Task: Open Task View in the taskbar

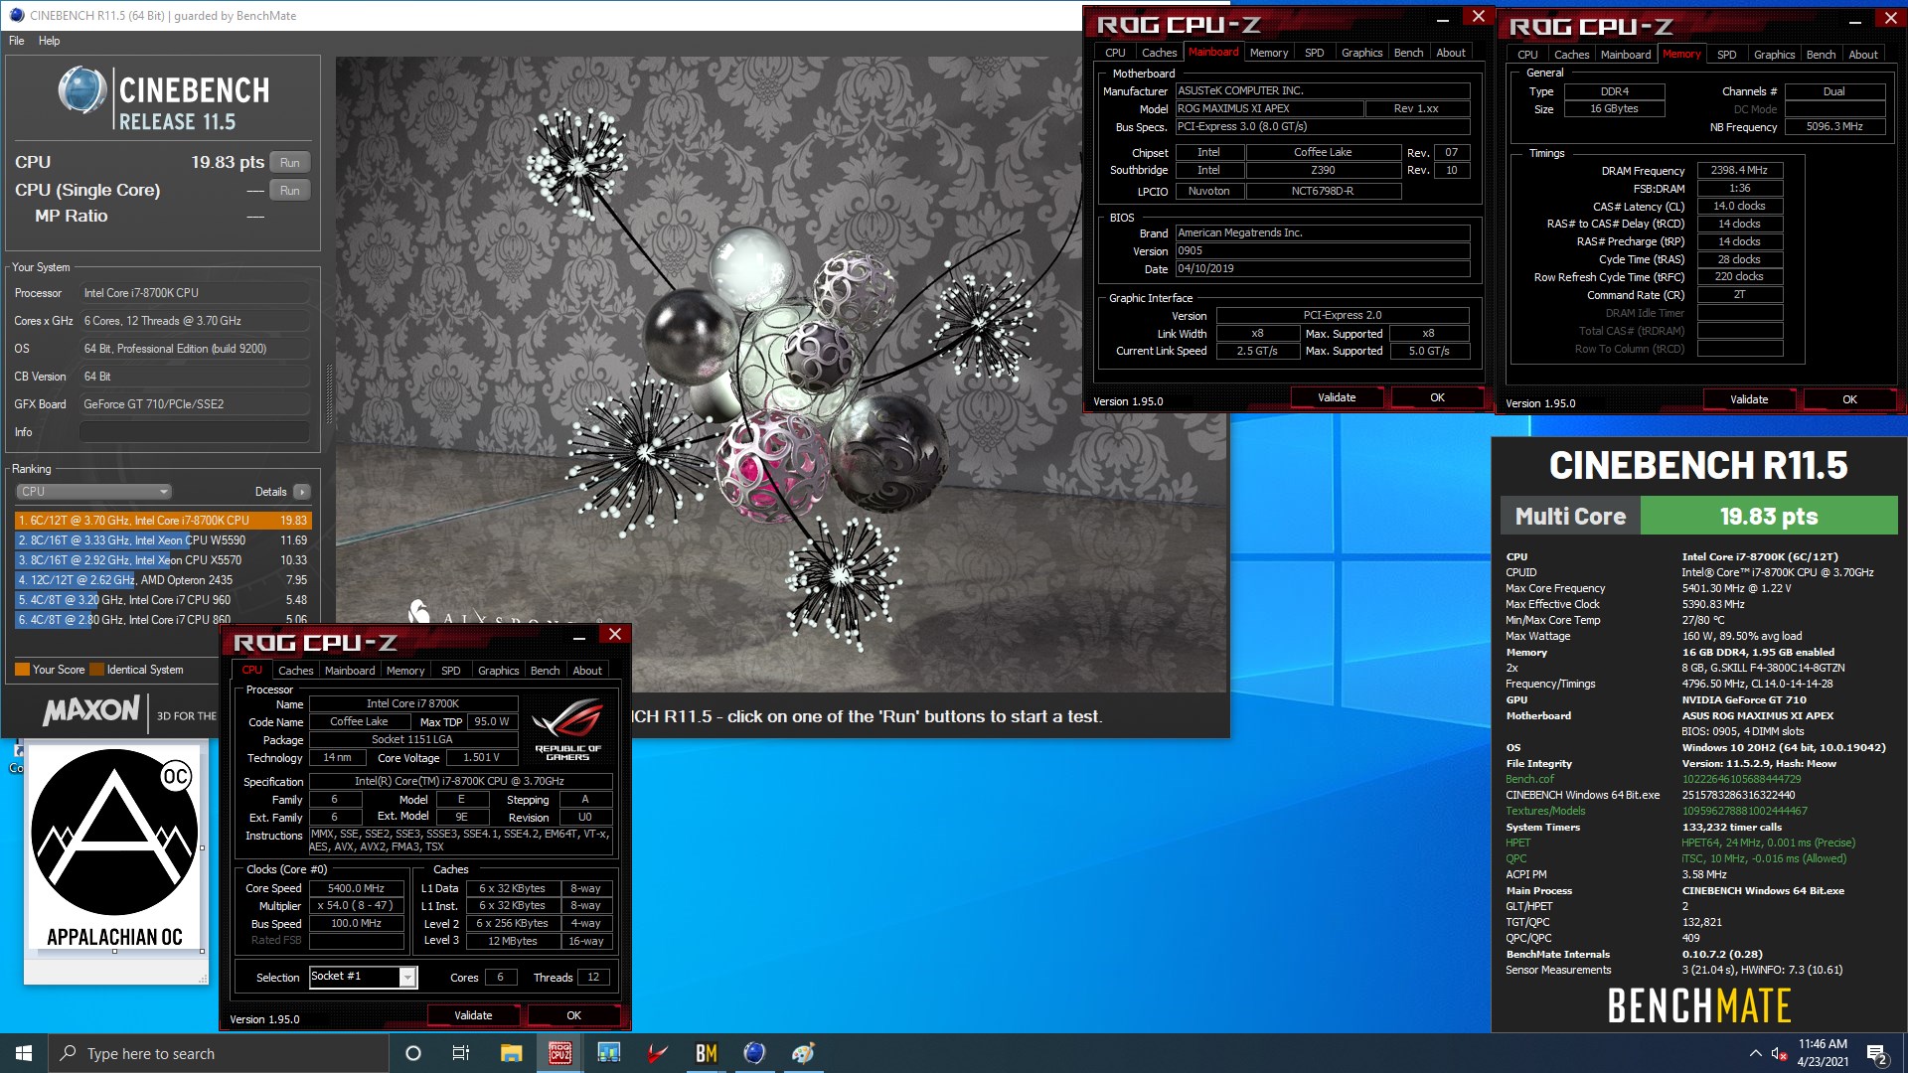Action: 461,1053
